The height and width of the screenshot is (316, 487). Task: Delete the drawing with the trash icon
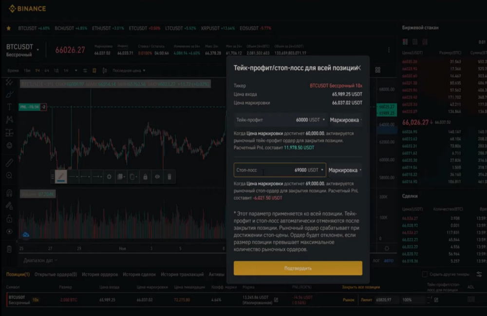tap(169, 177)
